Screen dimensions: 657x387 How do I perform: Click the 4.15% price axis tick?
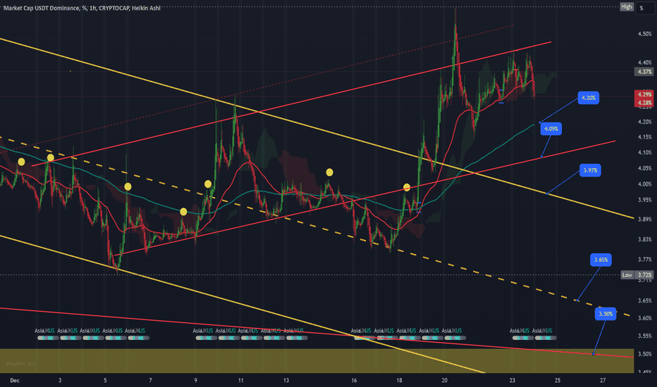[x=644, y=137]
